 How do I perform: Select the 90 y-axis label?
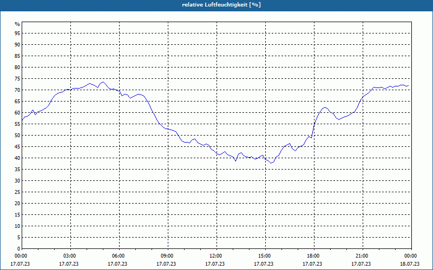coord(17,44)
